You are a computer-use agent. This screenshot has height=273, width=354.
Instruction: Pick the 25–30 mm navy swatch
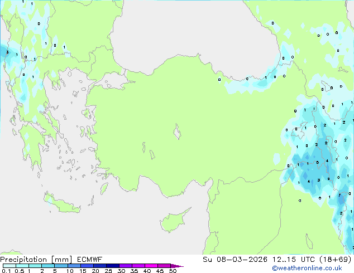pos(113,266)
